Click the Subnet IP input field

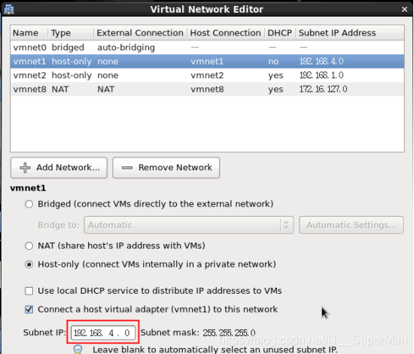[103, 333]
